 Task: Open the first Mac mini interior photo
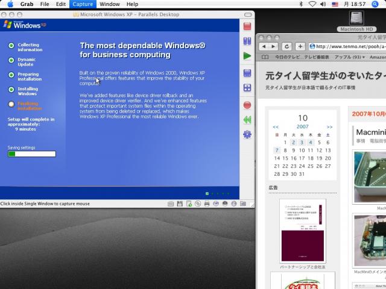click(x=370, y=177)
